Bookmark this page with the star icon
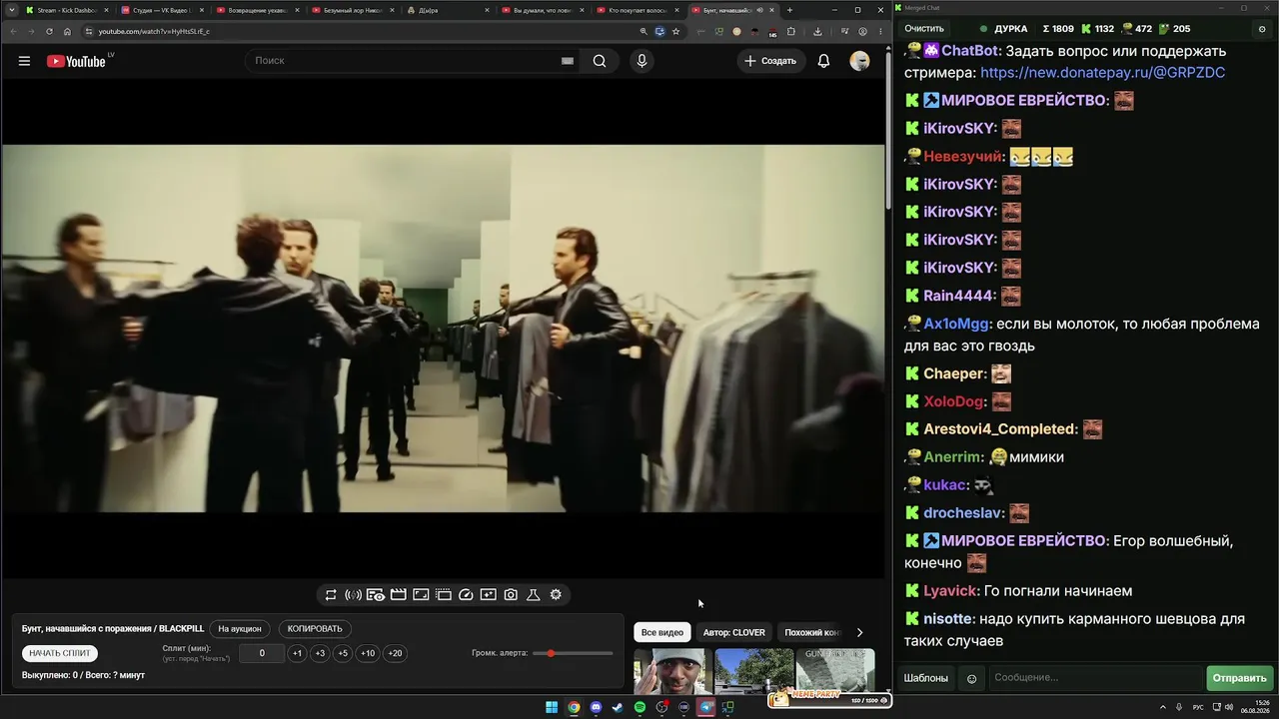Image resolution: width=1279 pixels, height=719 pixels. tap(675, 31)
